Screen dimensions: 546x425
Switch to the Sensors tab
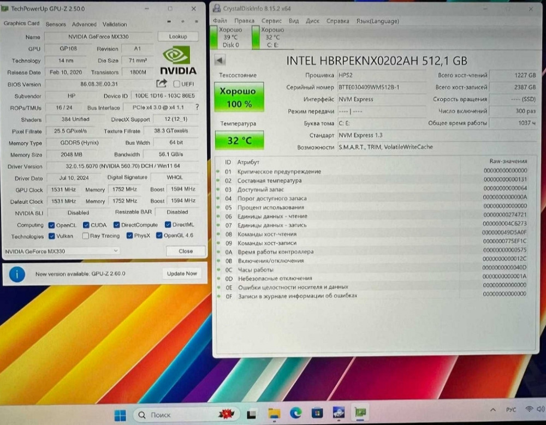tap(56, 24)
